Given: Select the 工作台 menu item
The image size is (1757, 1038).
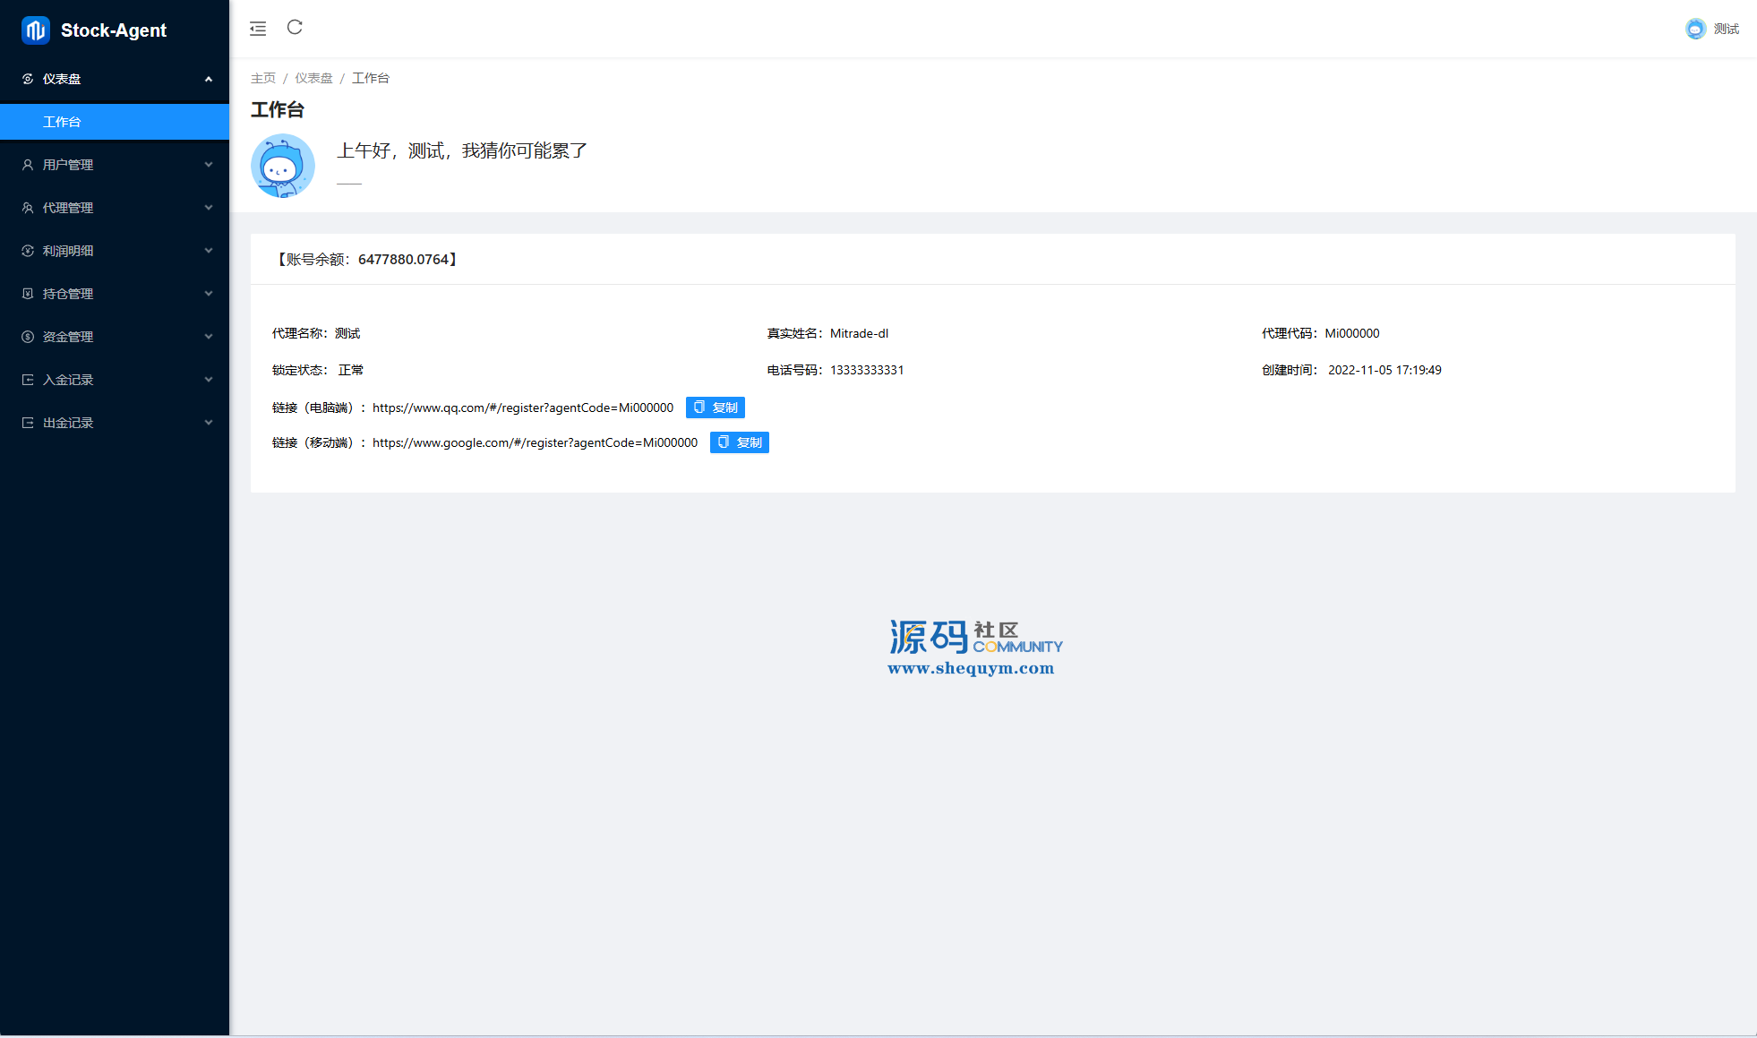Looking at the screenshot, I should tap(62, 122).
